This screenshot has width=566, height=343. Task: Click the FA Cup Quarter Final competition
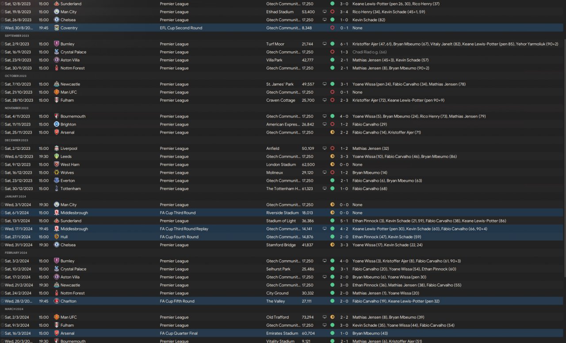tap(179, 333)
